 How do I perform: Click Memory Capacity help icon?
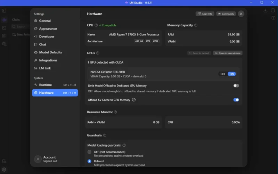(x=196, y=25)
